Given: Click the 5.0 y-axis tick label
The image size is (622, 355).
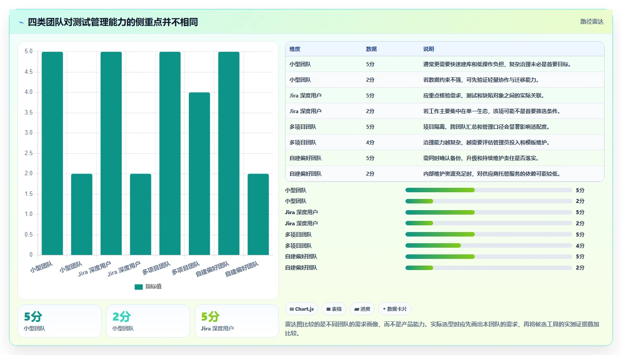Looking at the screenshot, I should 28,51.
